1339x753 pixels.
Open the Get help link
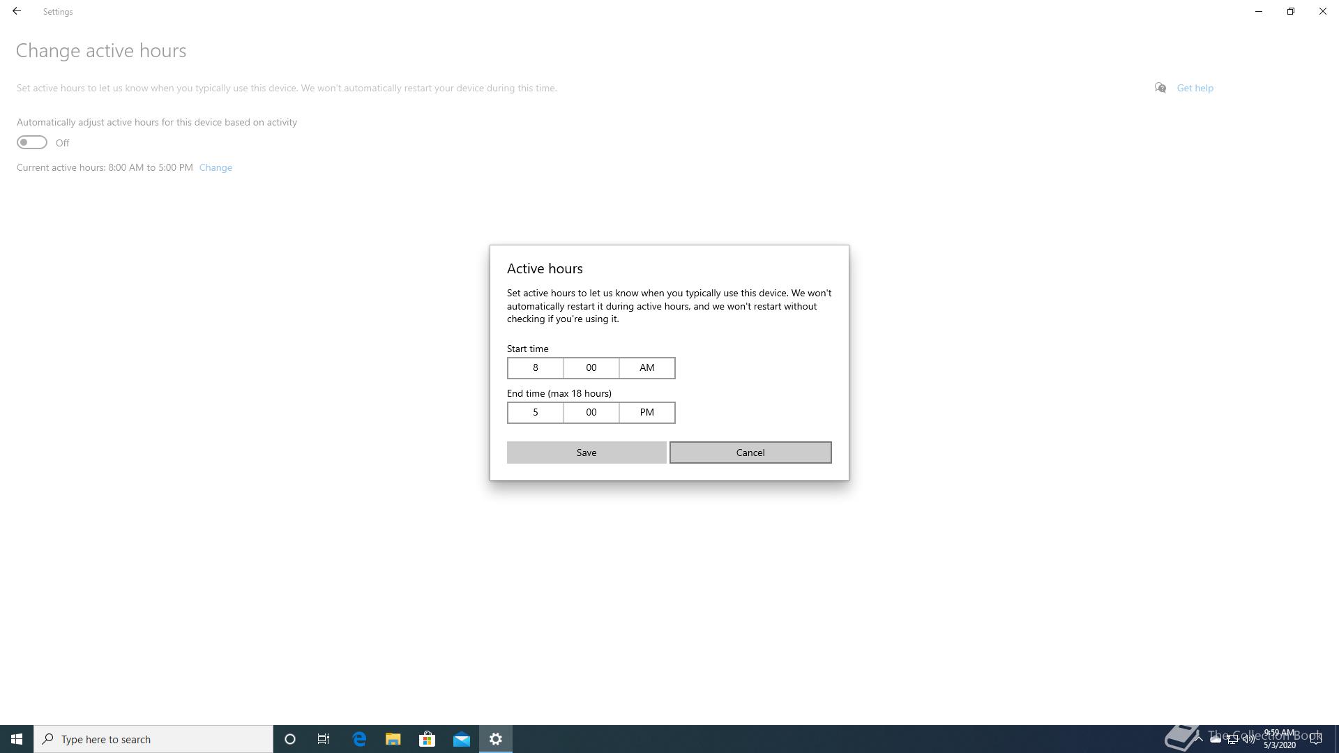pyautogui.click(x=1195, y=88)
